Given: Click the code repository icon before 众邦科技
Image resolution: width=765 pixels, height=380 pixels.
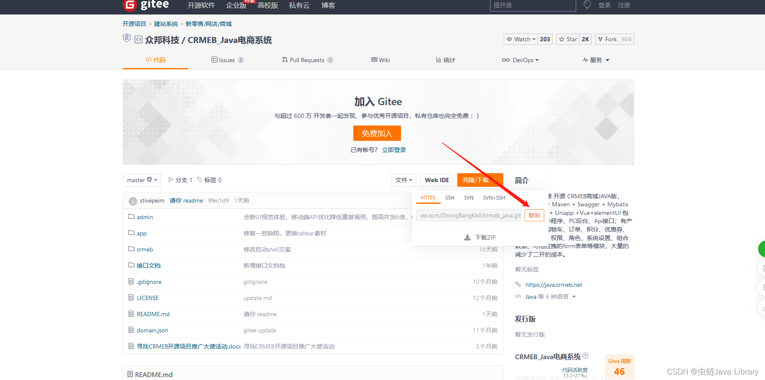Looking at the screenshot, I should point(139,40).
